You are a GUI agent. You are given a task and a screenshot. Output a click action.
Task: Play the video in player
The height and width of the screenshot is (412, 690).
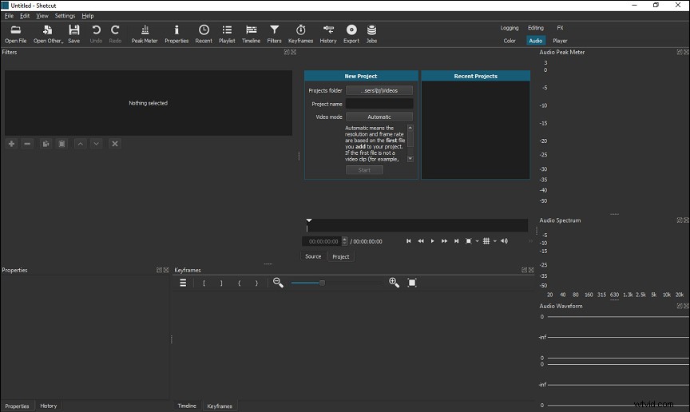[432, 241]
